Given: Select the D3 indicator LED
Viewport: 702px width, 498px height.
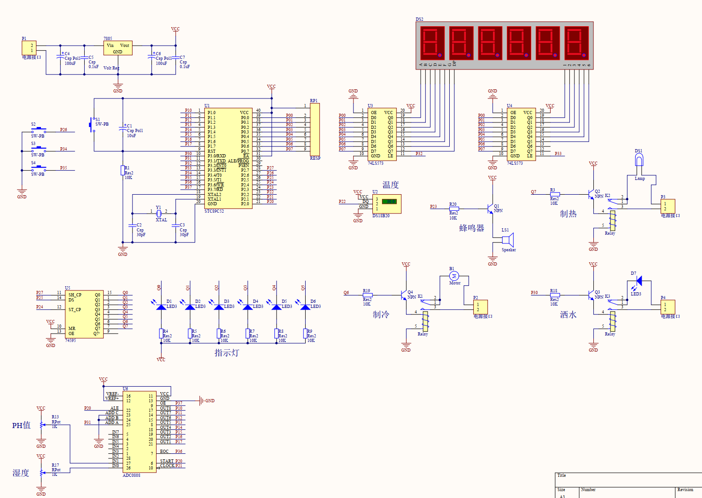Looking at the screenshot, I should point(219,307).
